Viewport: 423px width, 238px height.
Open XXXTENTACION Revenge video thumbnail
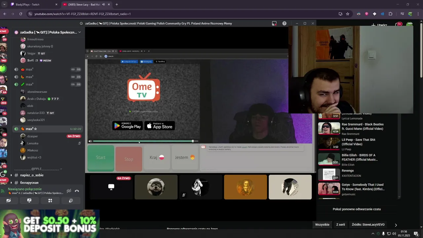coord(329,175)
